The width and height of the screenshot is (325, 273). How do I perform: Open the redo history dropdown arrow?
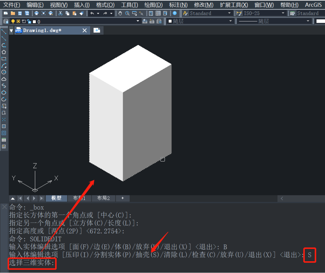click(x=111, y=13)
